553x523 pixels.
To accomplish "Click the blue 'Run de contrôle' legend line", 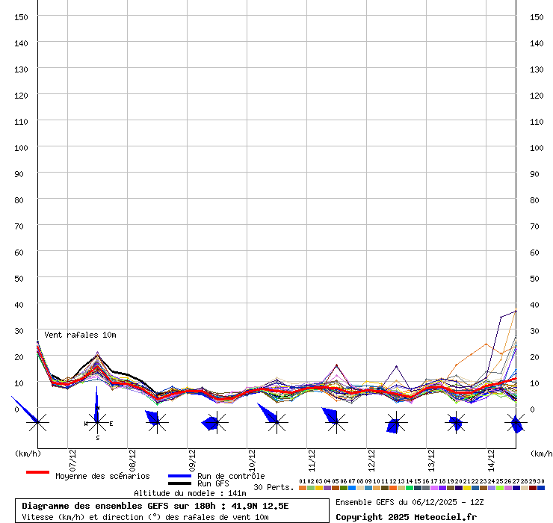I will tap(179, 476).
